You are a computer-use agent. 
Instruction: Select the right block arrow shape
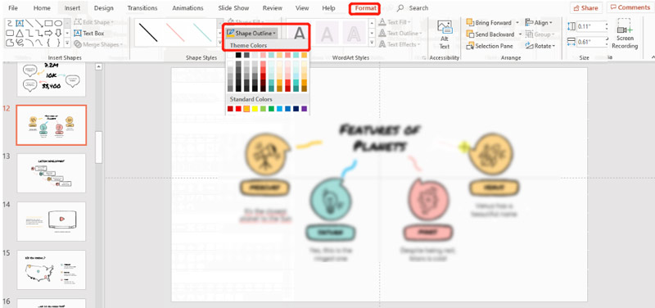[48, 33]
